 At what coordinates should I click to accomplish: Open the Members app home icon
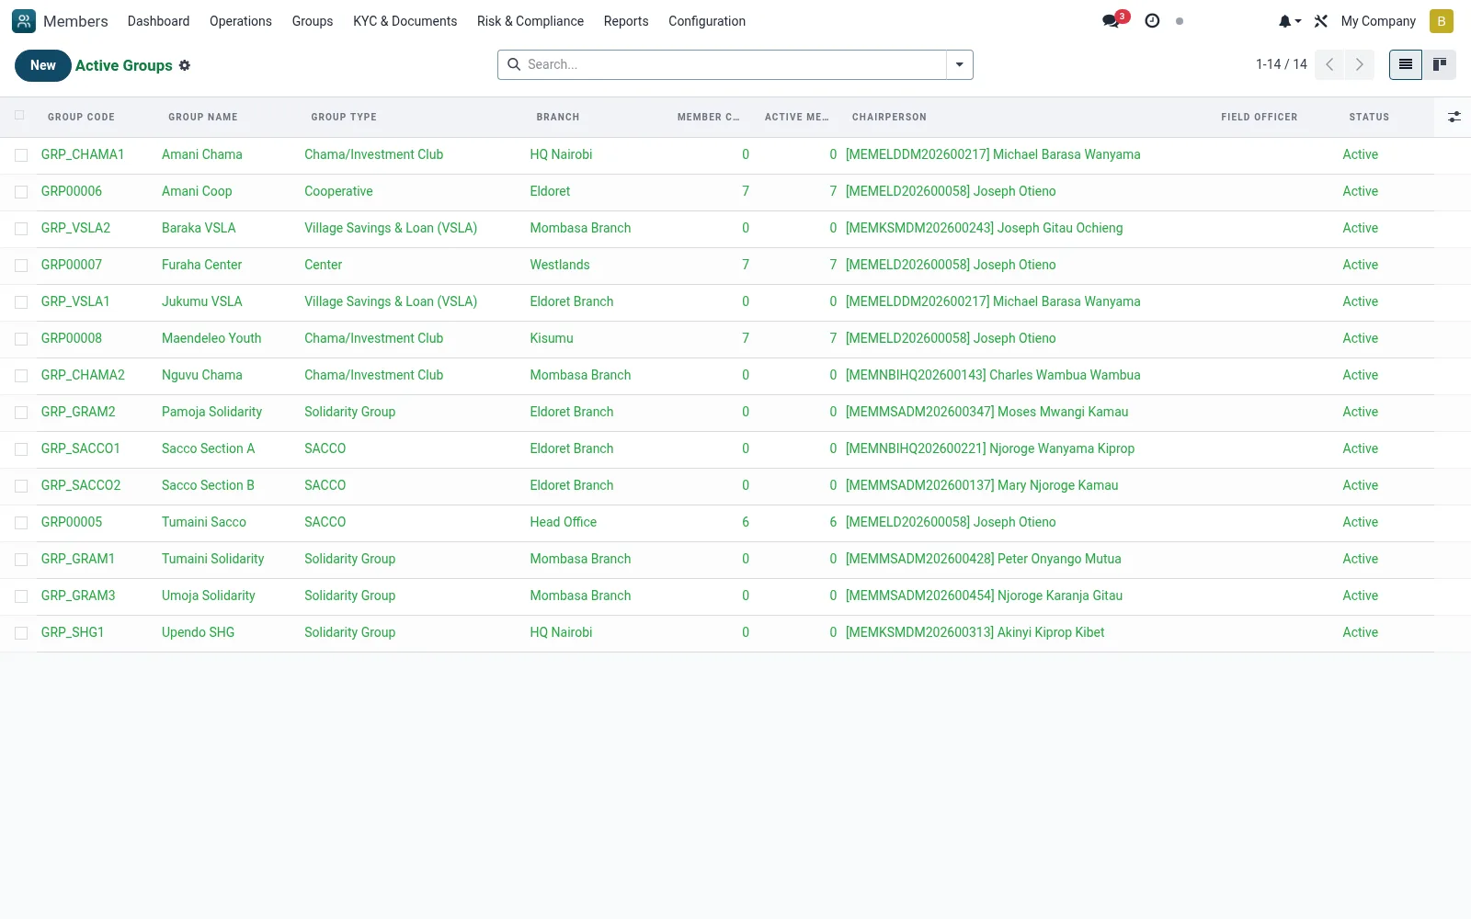pyautogui.click(x=24, y=21)
